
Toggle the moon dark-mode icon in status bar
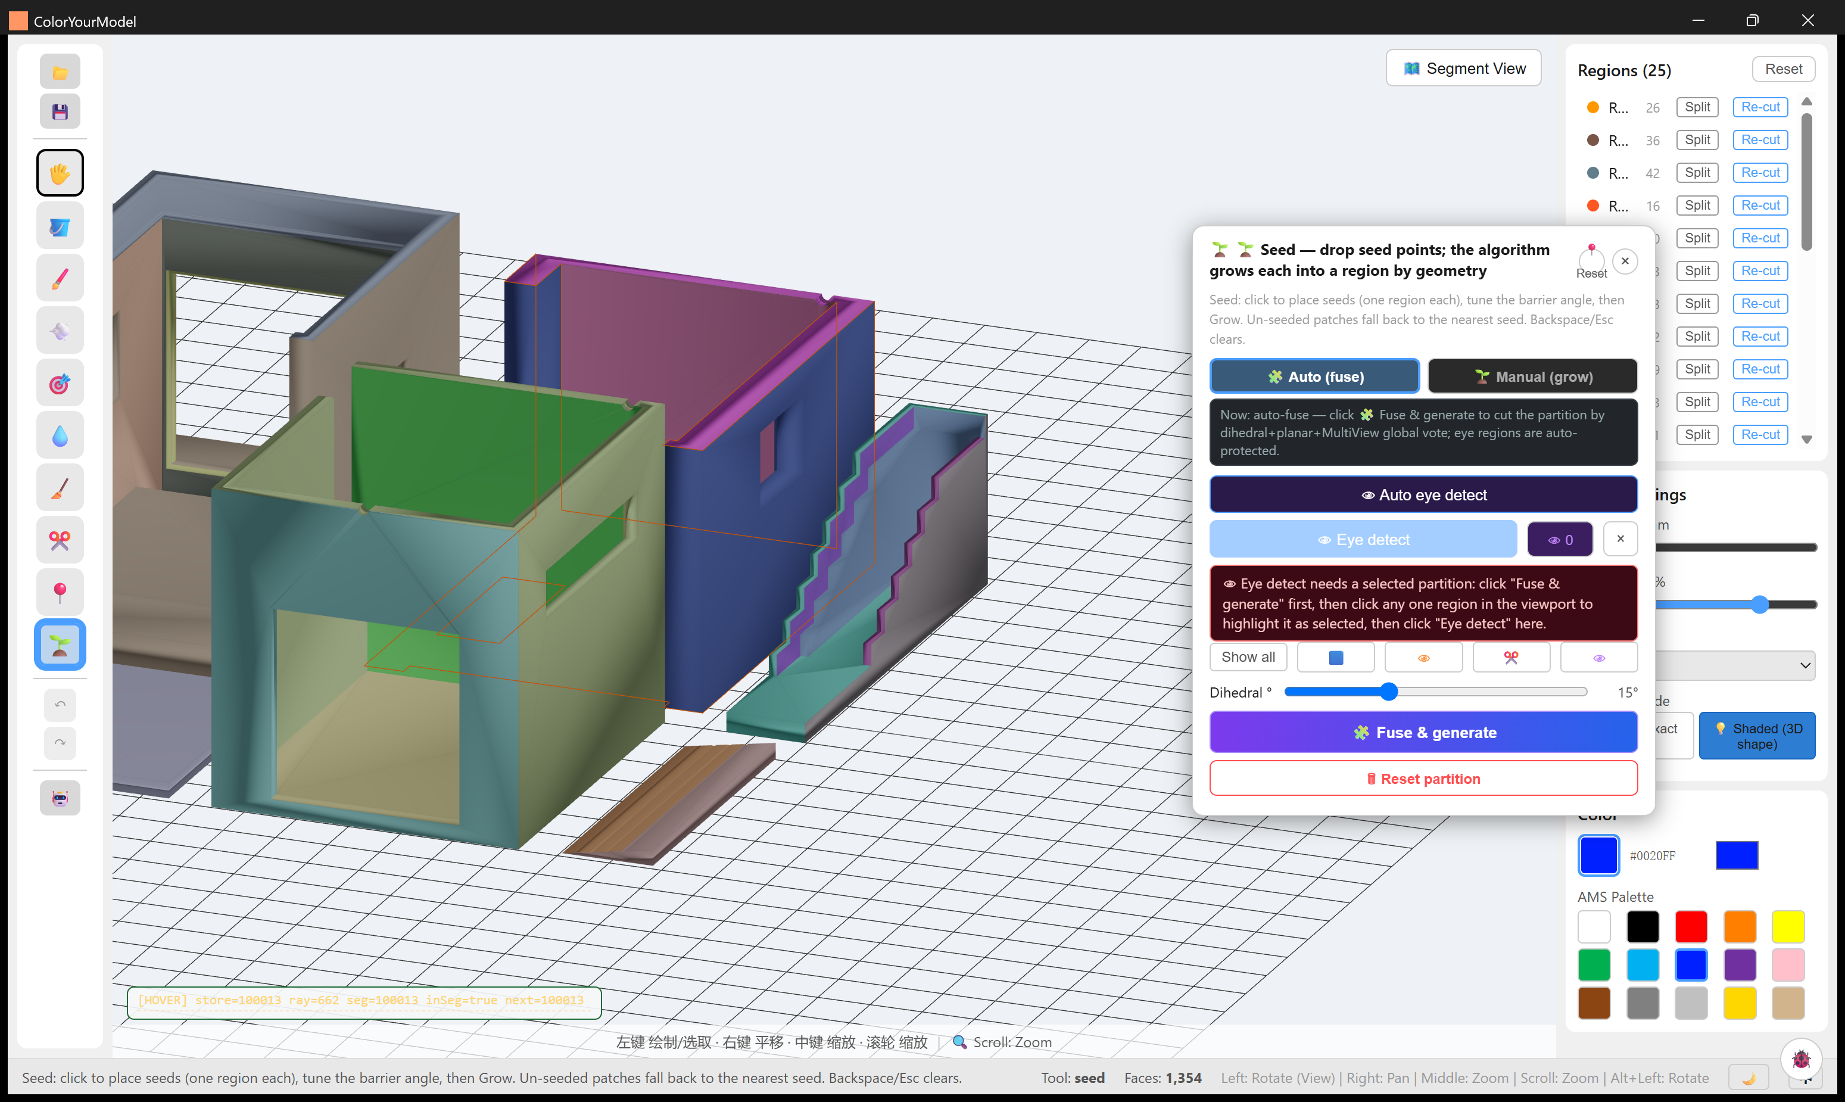(1749, 1078)
